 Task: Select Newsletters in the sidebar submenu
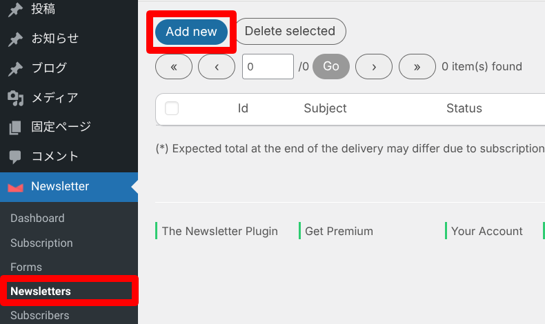pos(41,291)
